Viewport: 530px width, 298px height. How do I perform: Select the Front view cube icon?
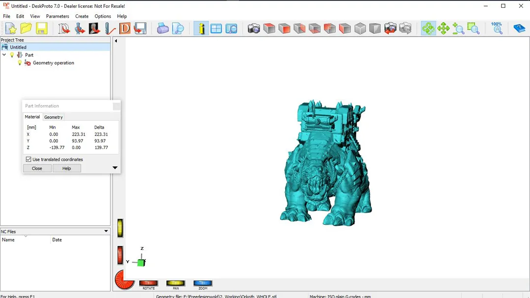tap(284, 28)
